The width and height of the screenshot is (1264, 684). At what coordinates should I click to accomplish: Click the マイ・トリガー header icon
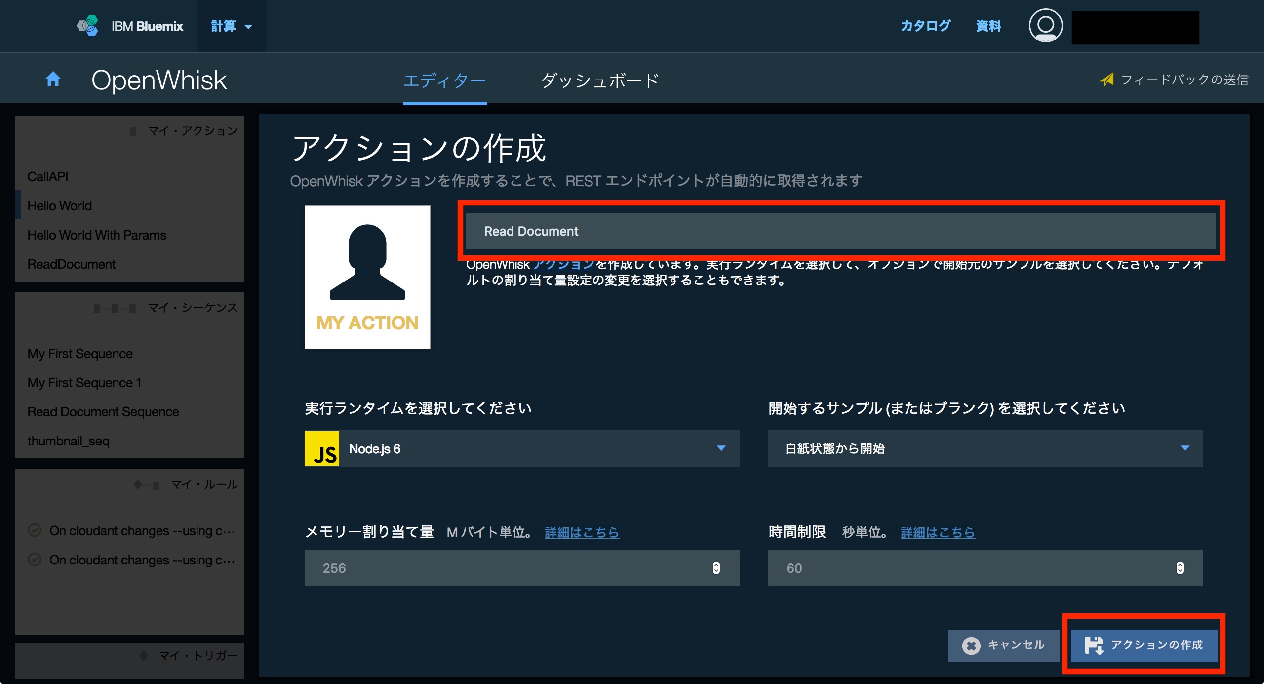click(x=144, y=656)
